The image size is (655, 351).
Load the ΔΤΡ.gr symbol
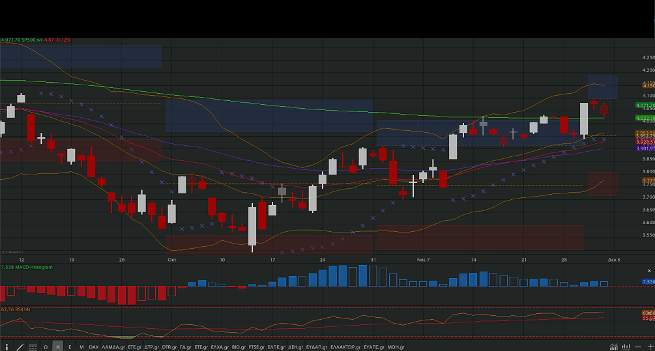pos(152,347)
